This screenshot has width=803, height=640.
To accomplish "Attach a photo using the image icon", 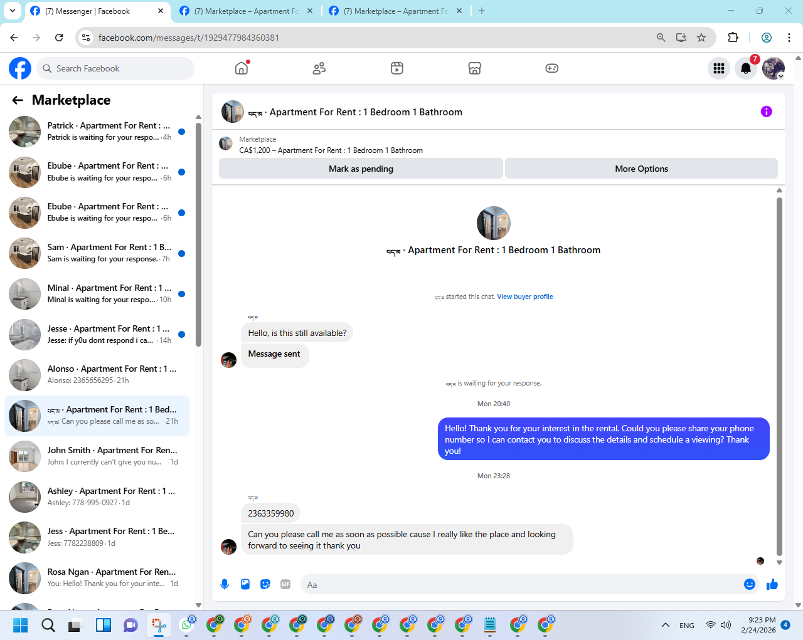I will pyautogui.click(x=245, y=584).
